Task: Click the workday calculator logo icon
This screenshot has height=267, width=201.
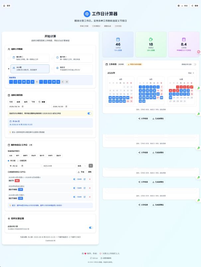Action: pos(87,14)
